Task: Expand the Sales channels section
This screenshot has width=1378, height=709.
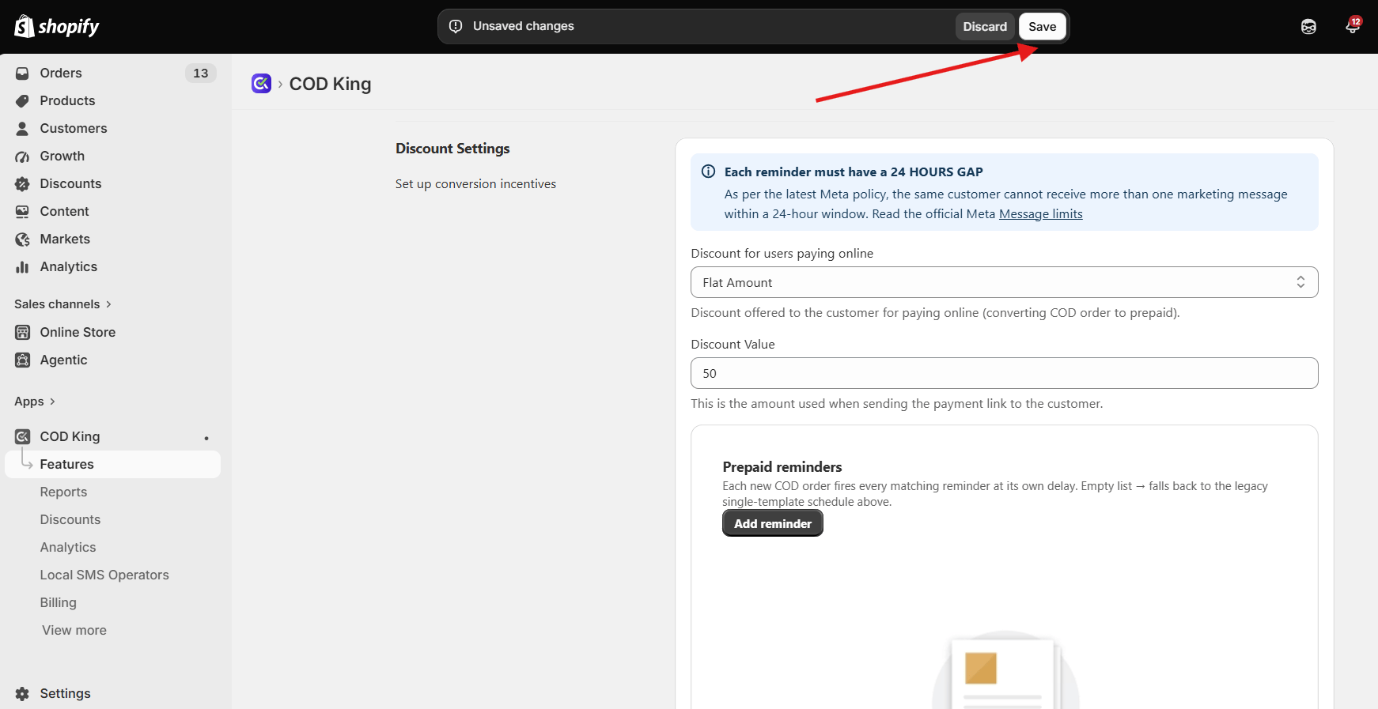Action: click(x=63, y=304)
